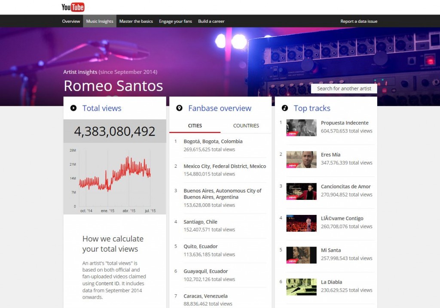Viewport: 440px width, 308px height.
Task: Go to Engage your fans
Action: point(175,21)
